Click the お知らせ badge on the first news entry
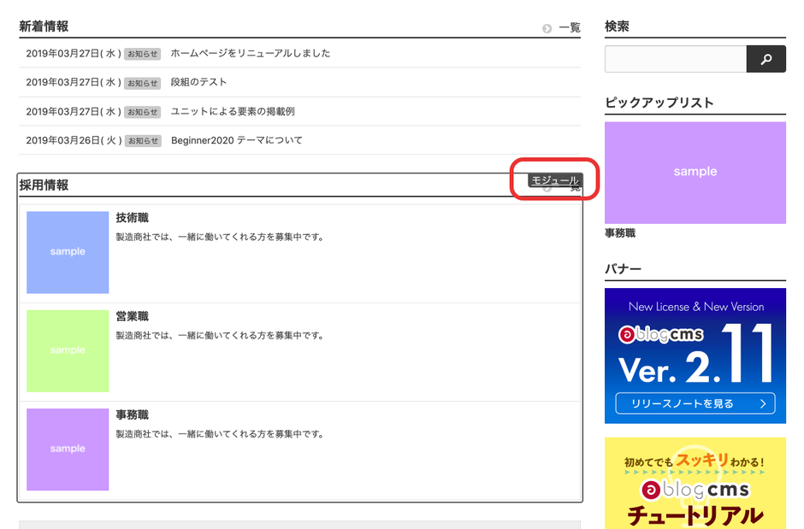 142,53
